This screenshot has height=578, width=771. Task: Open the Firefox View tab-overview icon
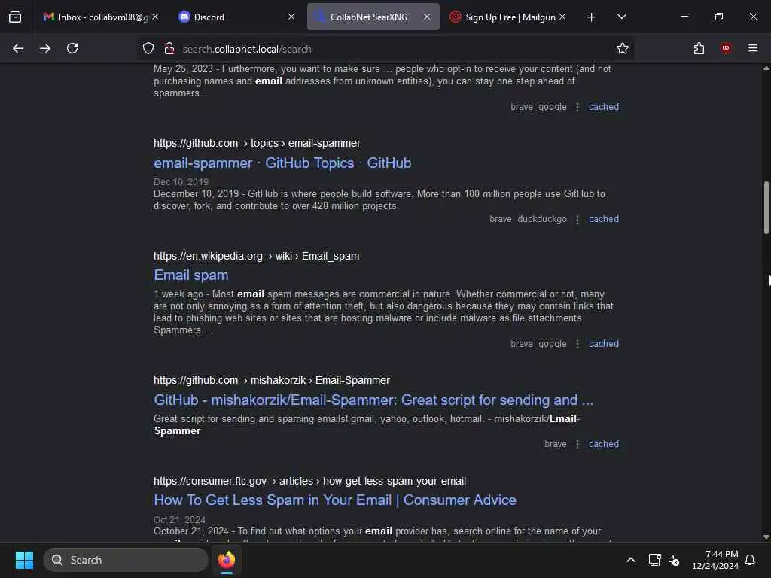15,17
